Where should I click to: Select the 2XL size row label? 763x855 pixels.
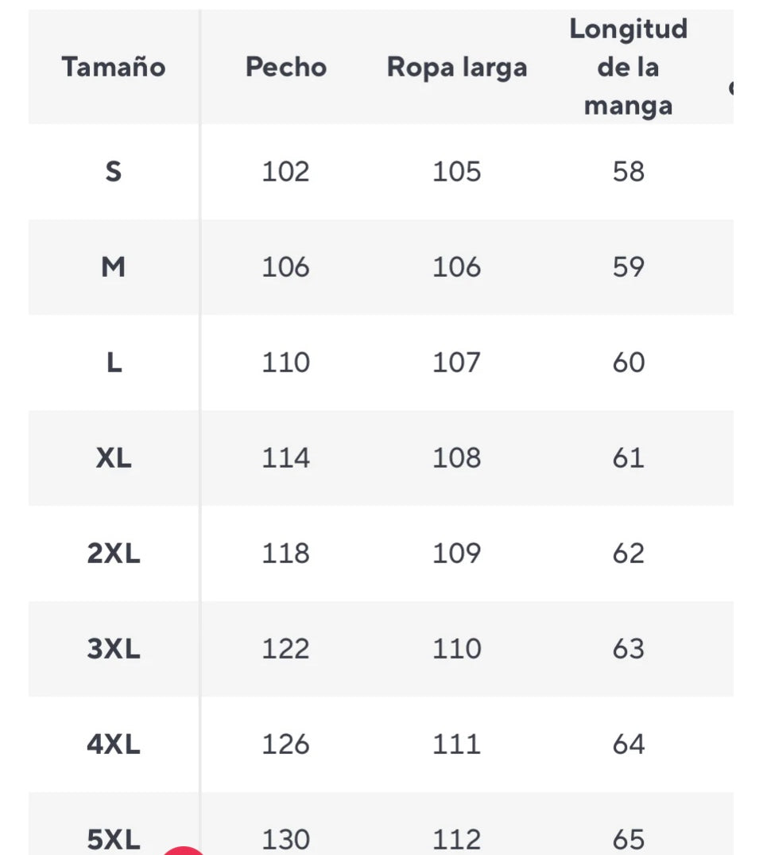coord(114,554)
